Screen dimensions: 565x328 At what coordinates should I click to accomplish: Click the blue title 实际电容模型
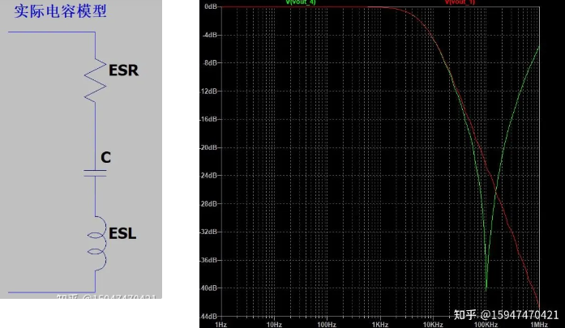pyautogui.click(x=61, y=11)
